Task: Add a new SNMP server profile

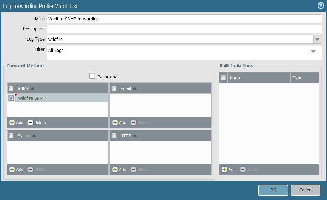Action: tap(15, 122)
